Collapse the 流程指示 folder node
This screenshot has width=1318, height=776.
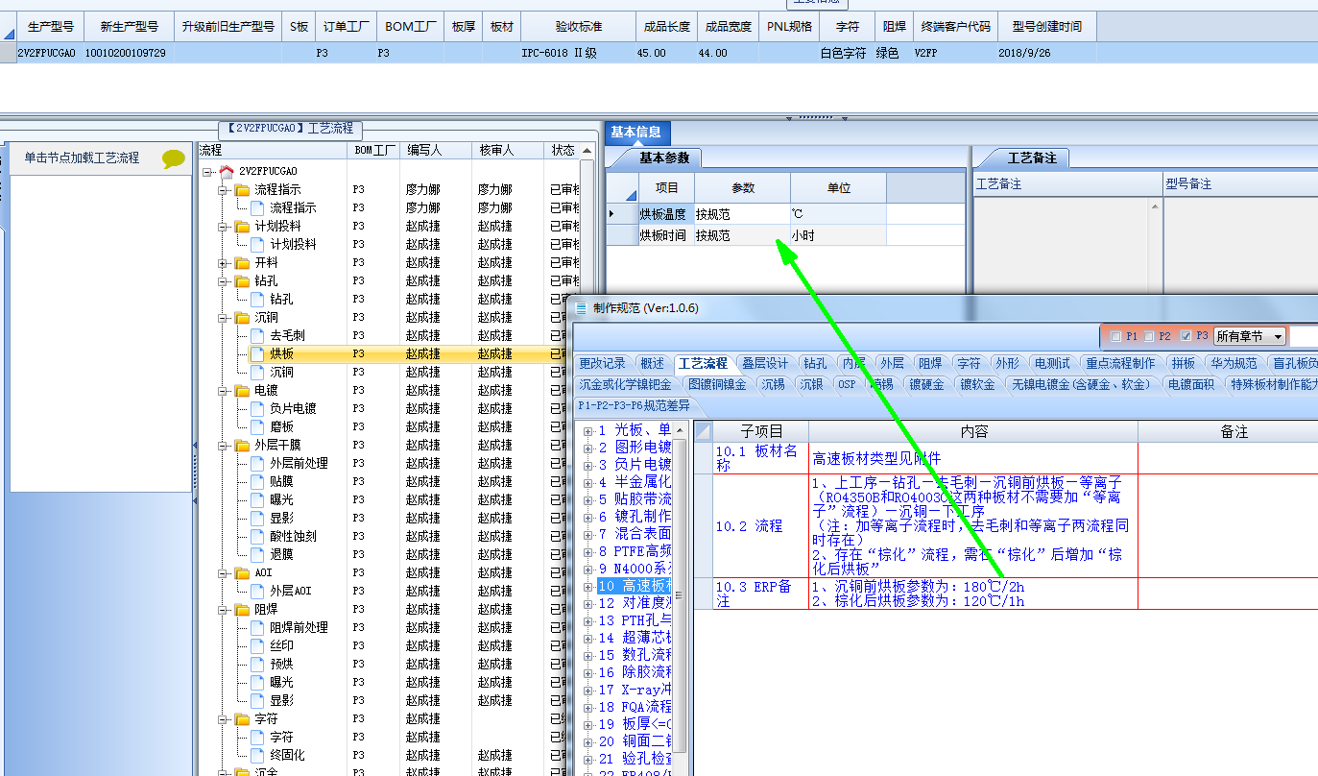(x=223, y=190)
